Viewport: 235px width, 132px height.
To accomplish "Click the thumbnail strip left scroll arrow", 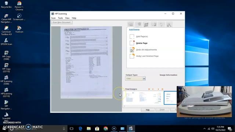I will coord(124,106).
